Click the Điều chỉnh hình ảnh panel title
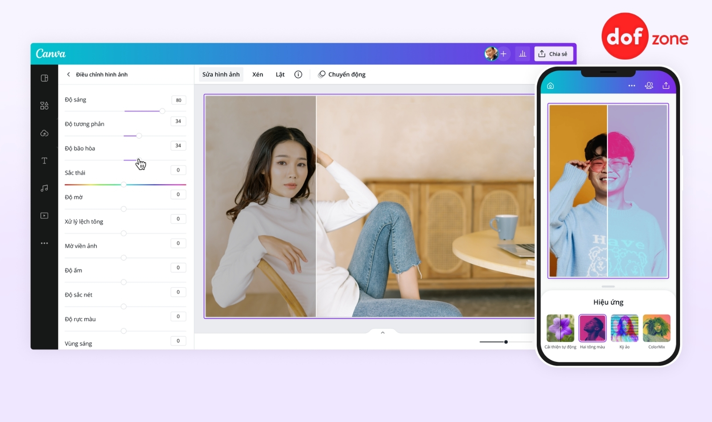This screenshot has width=712, height=422. point(102,75)
